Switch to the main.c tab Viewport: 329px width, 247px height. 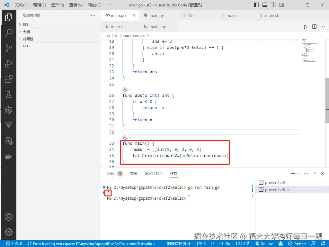coord(120,27)
